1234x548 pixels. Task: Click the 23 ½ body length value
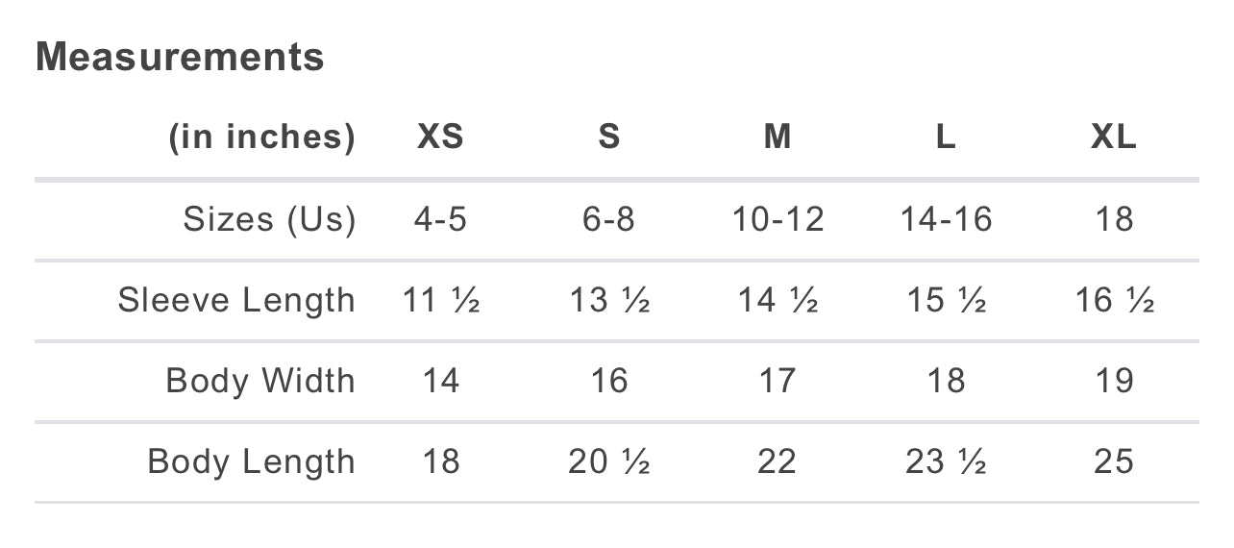pos(946,462)
